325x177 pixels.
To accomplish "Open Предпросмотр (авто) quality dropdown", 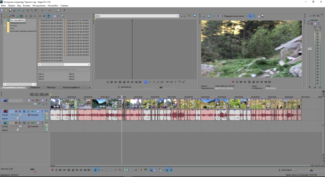I will [x=235, y=16].
